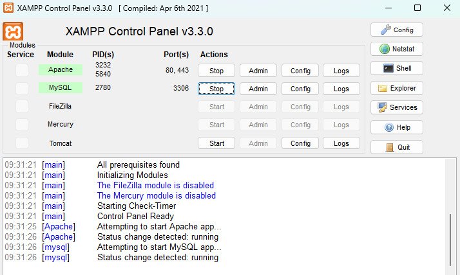Click the disabled Tomcat Admin button
Viewport: 460px width, 275px height.
point(258,143)
